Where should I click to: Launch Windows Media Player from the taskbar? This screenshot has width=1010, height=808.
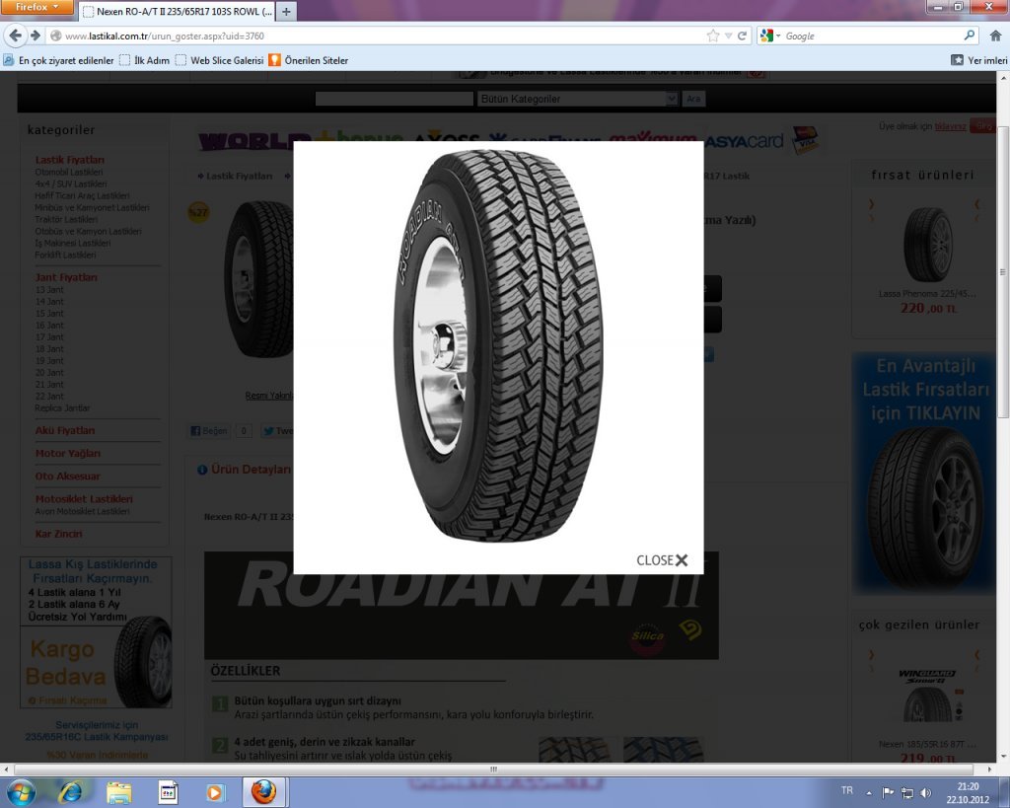click(215, 792)
